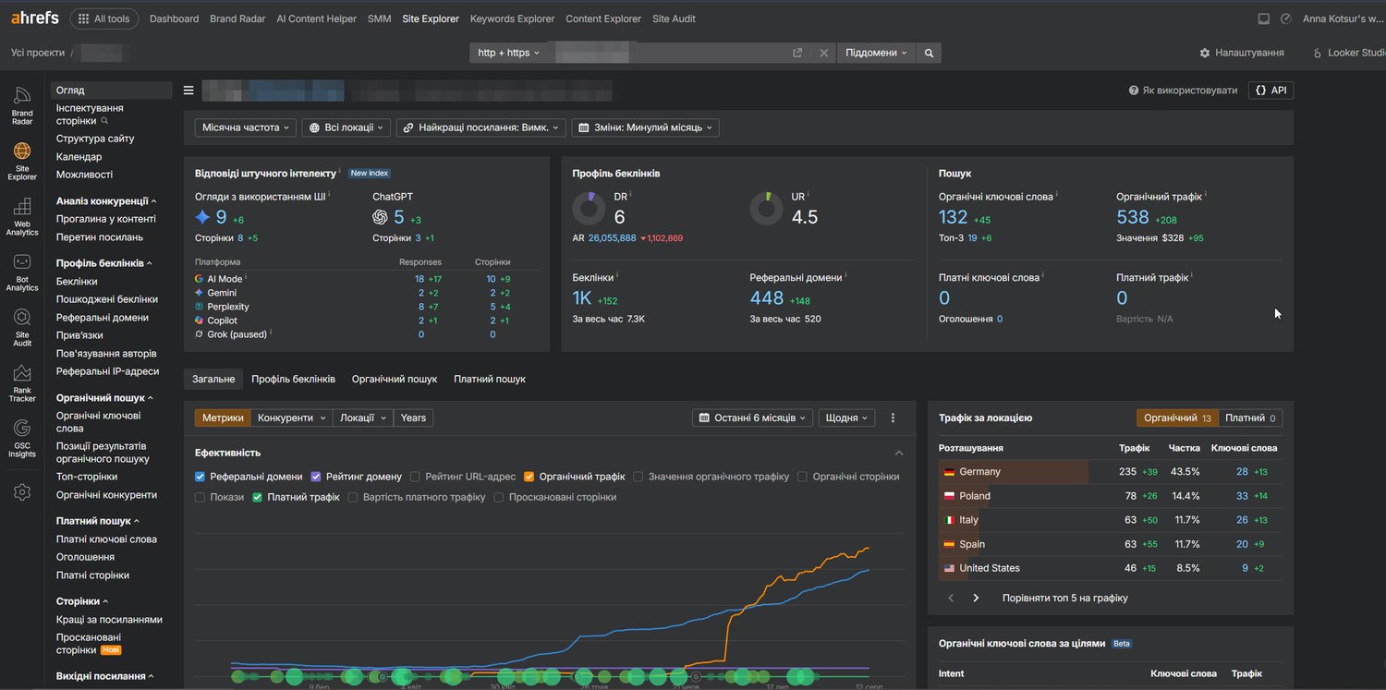
Task: Open the chart three-dot options menu
Action: 893,418
